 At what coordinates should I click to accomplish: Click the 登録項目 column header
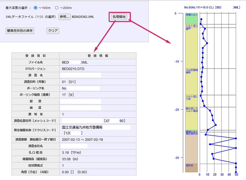35,56
